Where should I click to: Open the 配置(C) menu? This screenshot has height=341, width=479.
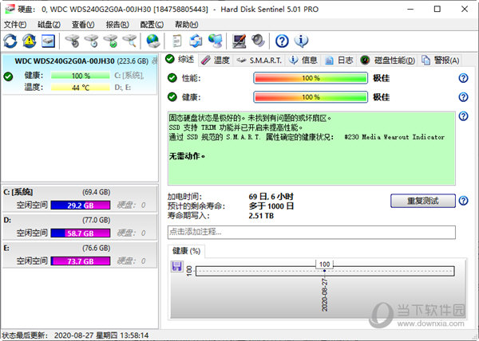click(152, 25)
